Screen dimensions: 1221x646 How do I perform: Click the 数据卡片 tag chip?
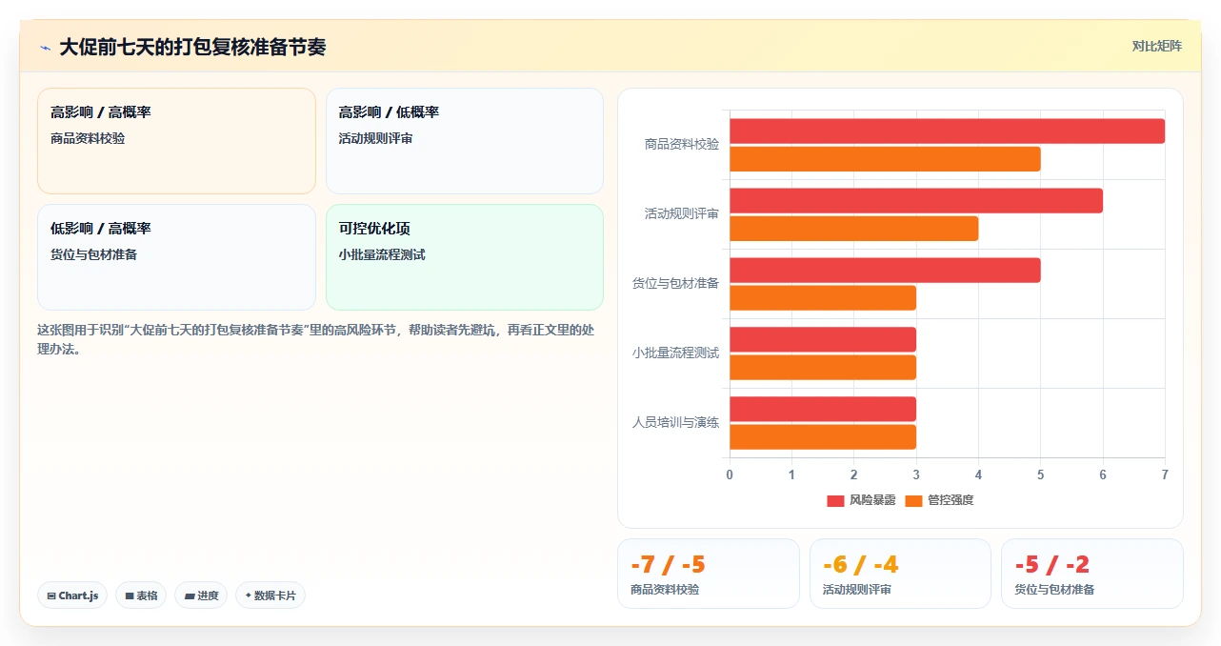pyautogui.click(x=270, y=596)
